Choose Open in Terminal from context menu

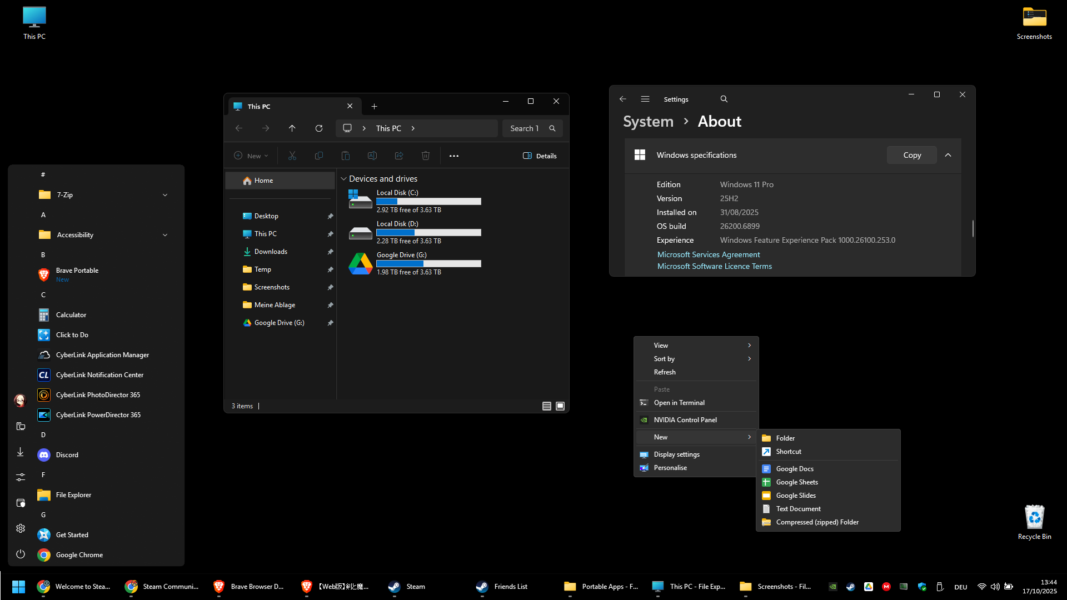pos(679,403)
